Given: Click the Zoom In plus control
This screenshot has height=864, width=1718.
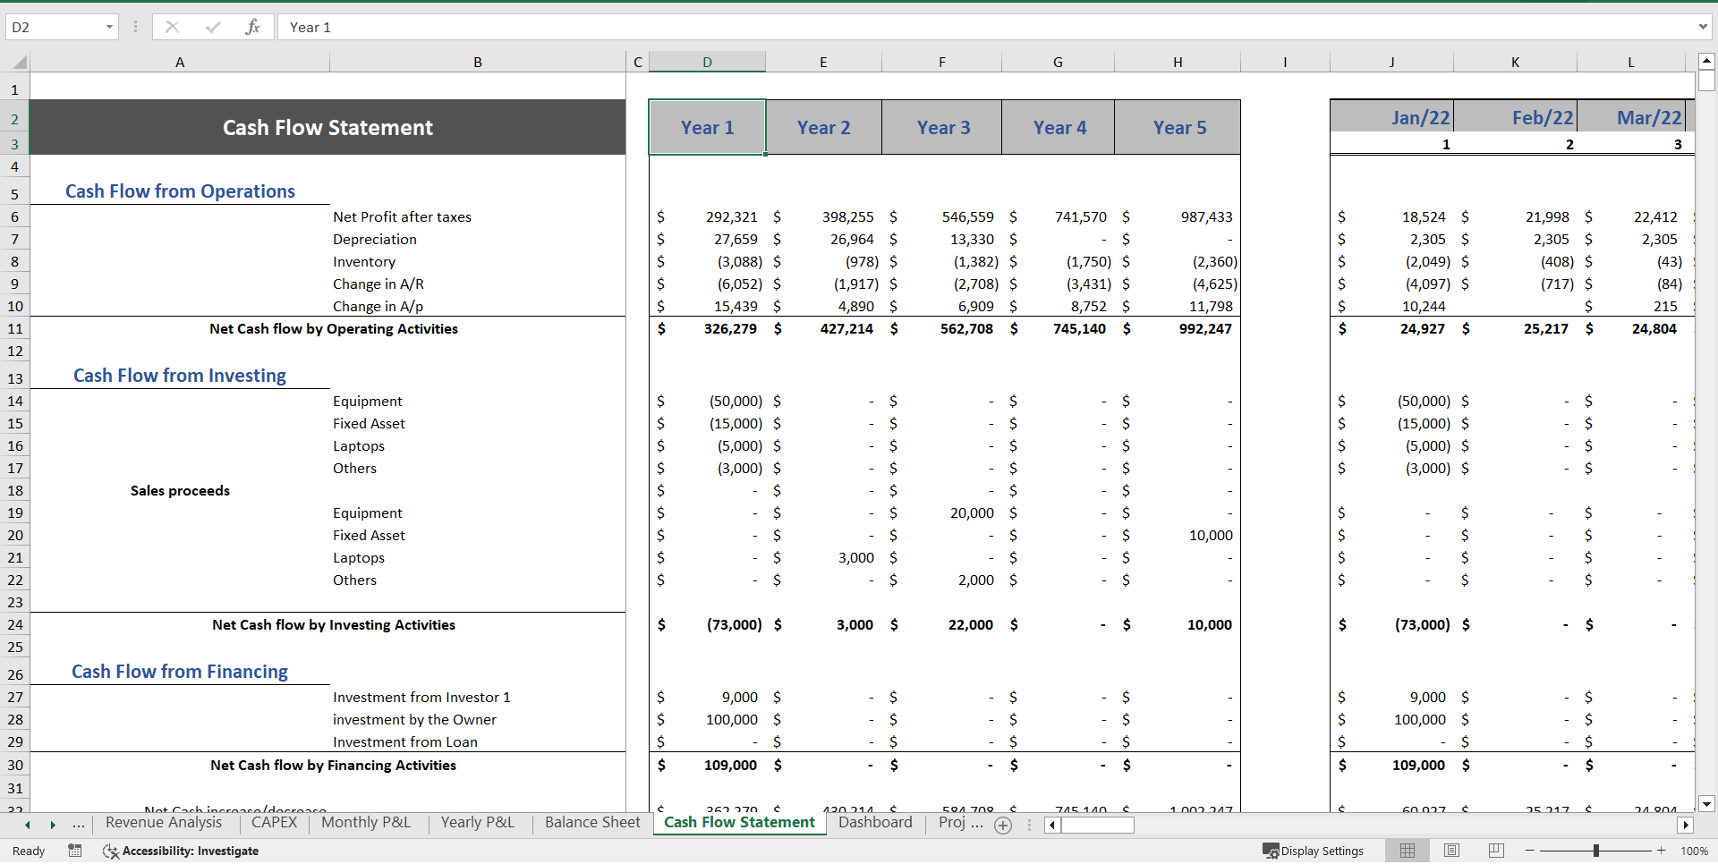Looking at the screenshot, I should [1660, 851].
